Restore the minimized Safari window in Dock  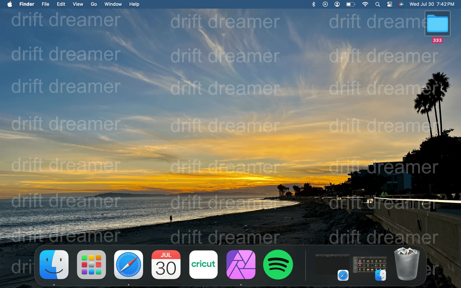click(x=333, y=267)
